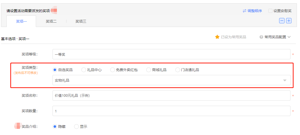The width and height of the screenshot is (300, 135).
Task: Click the 调整顺序 link
Action: tap(255, 11)
